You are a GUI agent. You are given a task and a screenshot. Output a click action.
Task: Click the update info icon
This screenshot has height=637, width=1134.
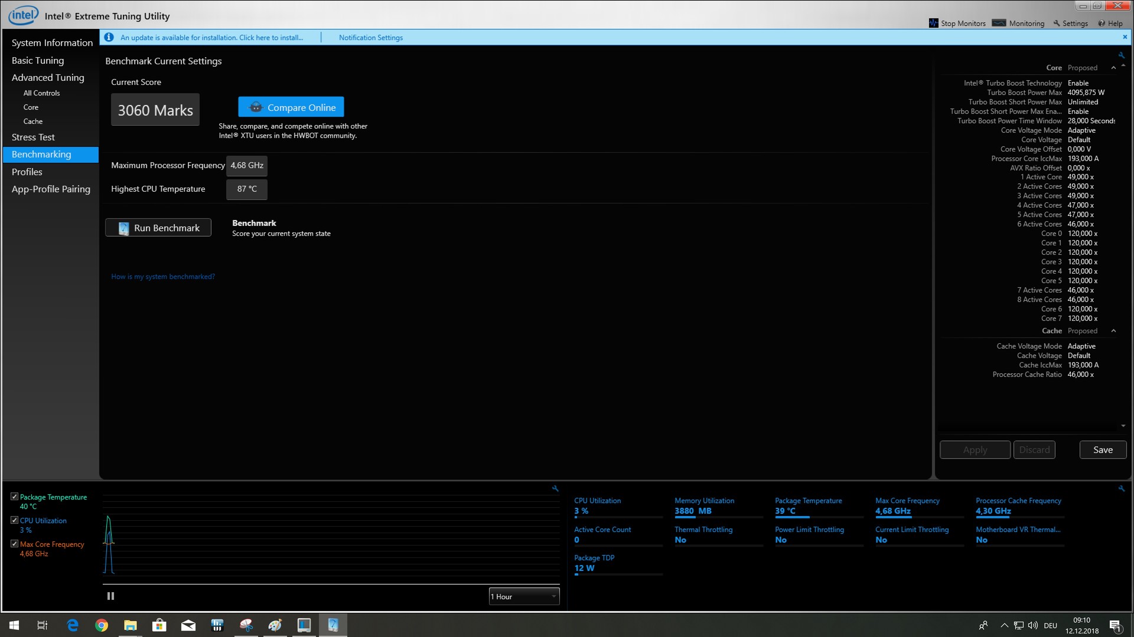coord(109,37)
